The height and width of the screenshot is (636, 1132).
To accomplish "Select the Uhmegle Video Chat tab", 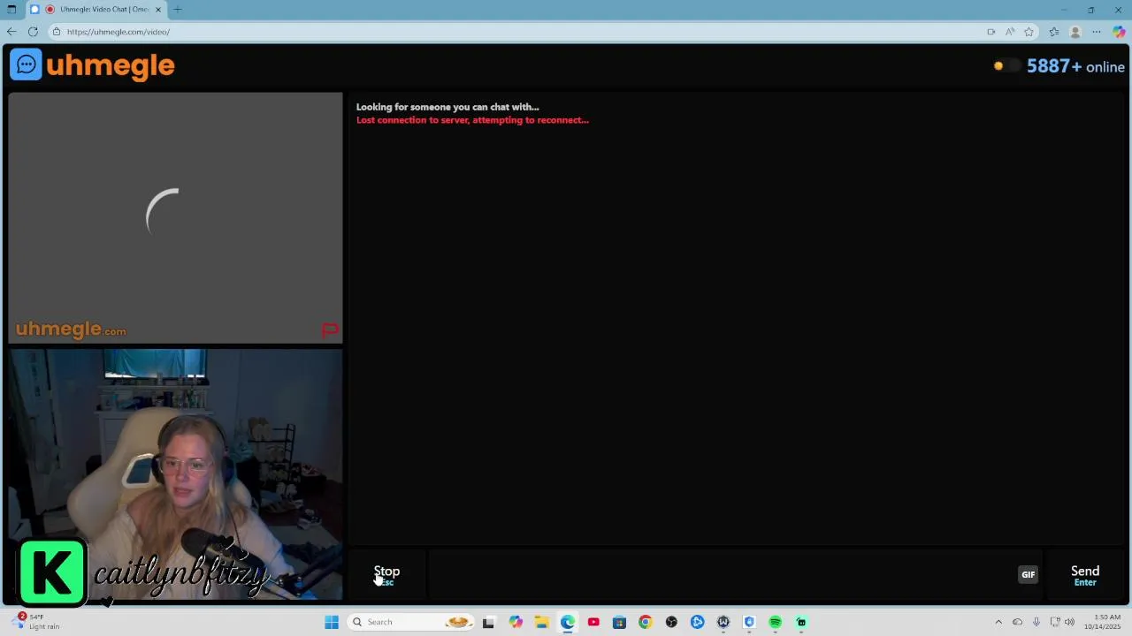I will click(x=97, y=10).
